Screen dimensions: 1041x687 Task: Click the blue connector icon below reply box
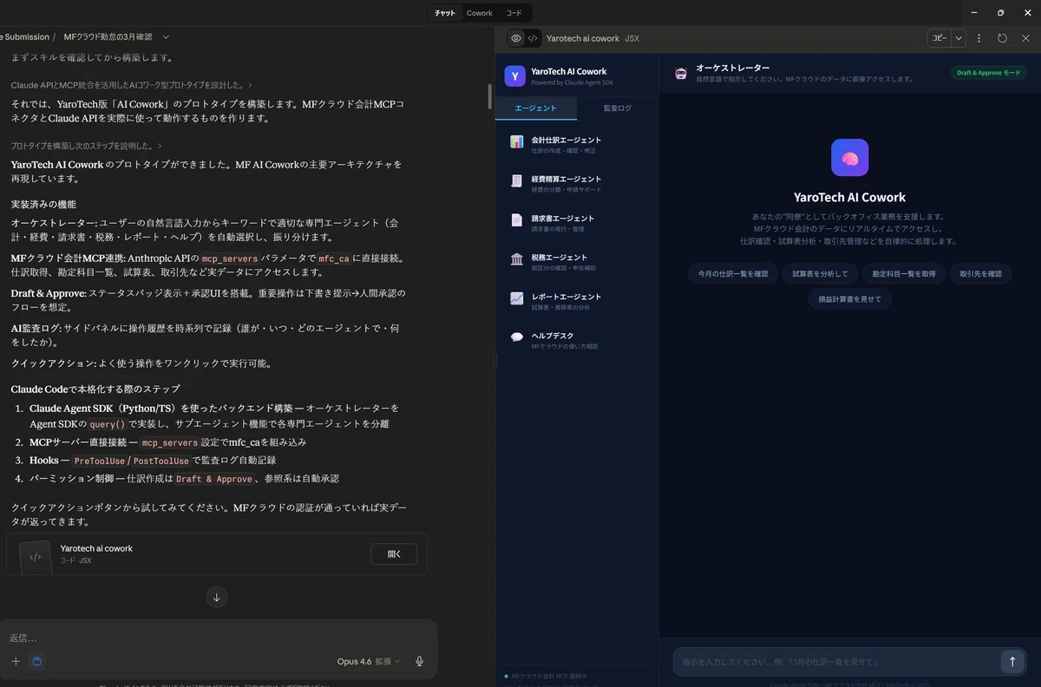[36, 662]
